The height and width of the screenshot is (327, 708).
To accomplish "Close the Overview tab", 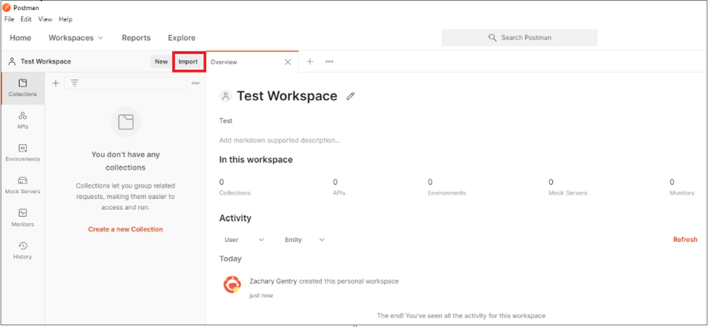I will 288,62.
